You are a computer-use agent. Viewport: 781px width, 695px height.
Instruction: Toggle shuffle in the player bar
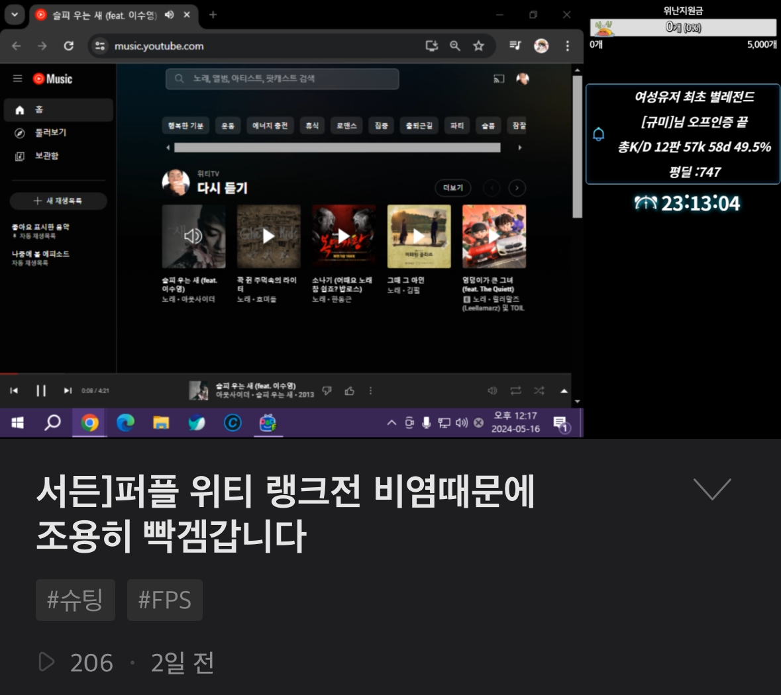pyautogui.click(x=539, y=391)
